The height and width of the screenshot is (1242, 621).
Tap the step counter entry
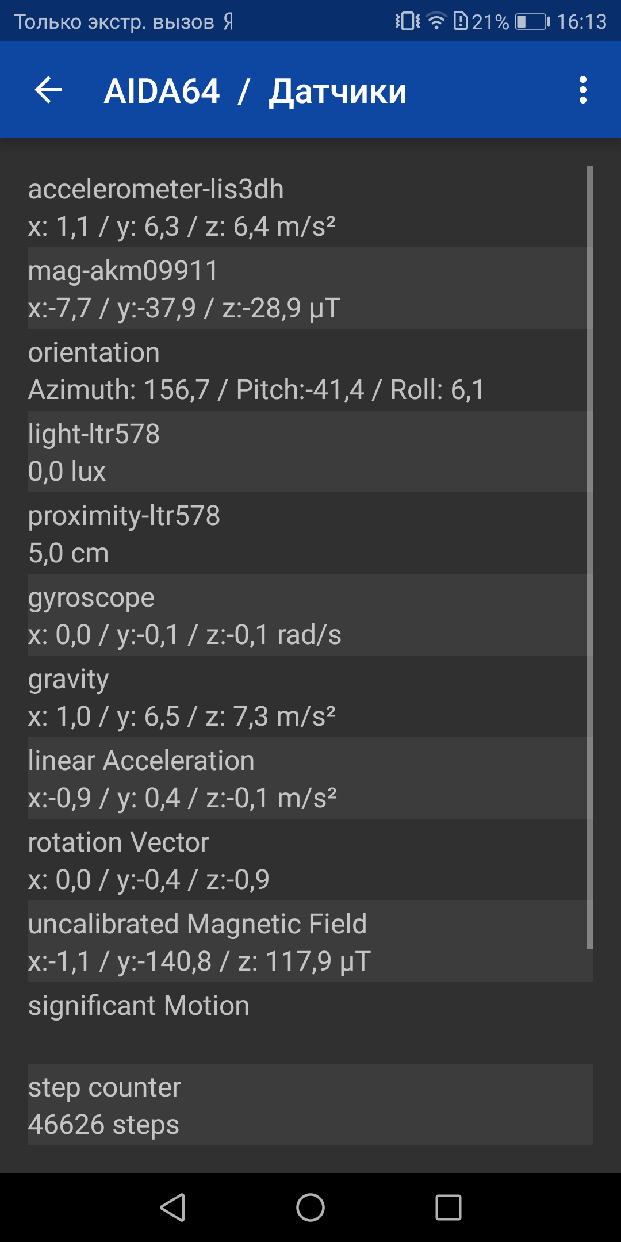pyautogui.click(x=310, y=1105)
